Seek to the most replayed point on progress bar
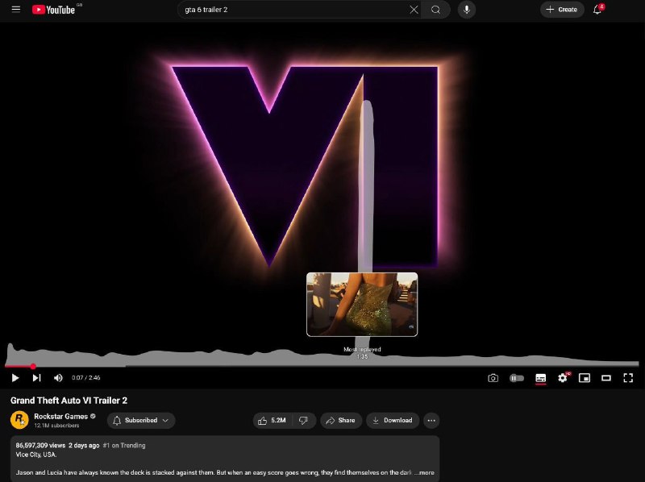The image size is (645, 482). pos(362,366)
